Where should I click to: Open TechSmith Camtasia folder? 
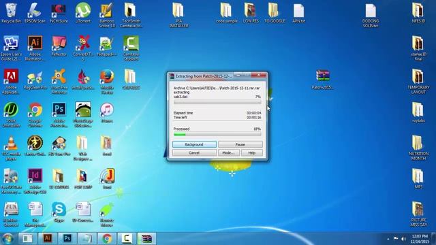(131, 15)
